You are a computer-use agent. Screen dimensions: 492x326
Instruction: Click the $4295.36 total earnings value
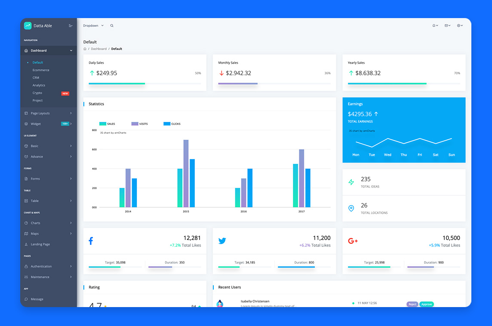point(360,114)
